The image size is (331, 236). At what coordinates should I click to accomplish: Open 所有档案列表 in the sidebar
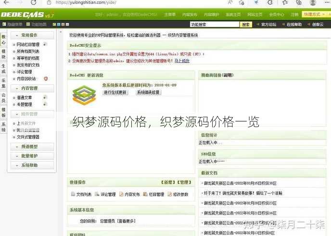[x=28, y=52]
